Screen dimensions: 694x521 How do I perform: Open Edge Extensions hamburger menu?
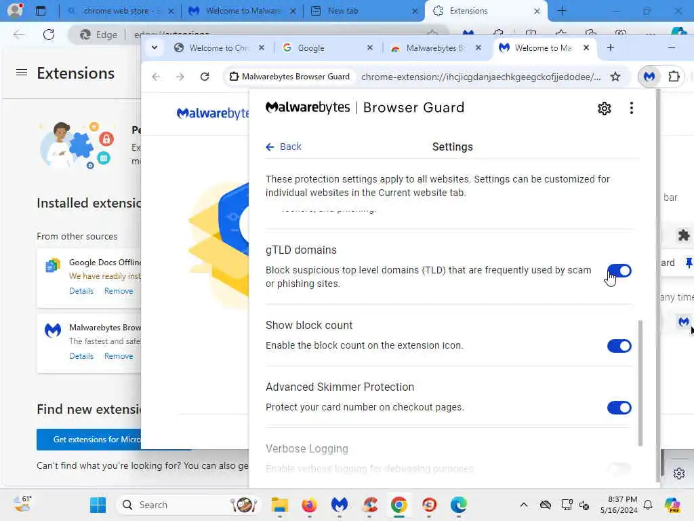tap(22, 72)
